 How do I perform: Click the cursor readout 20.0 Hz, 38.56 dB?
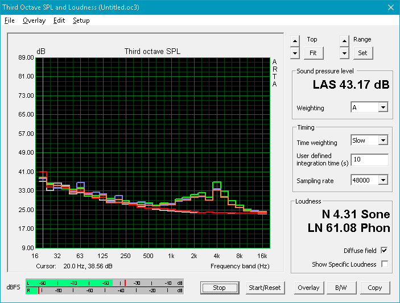[x=88, y=266]
